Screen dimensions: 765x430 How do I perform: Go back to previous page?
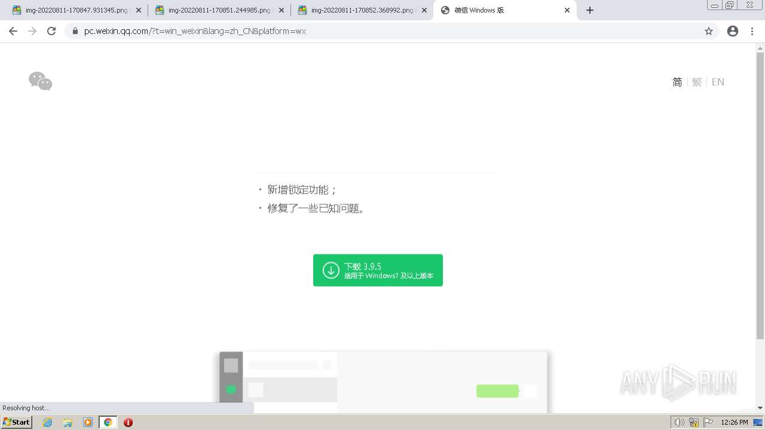(13, 31)
